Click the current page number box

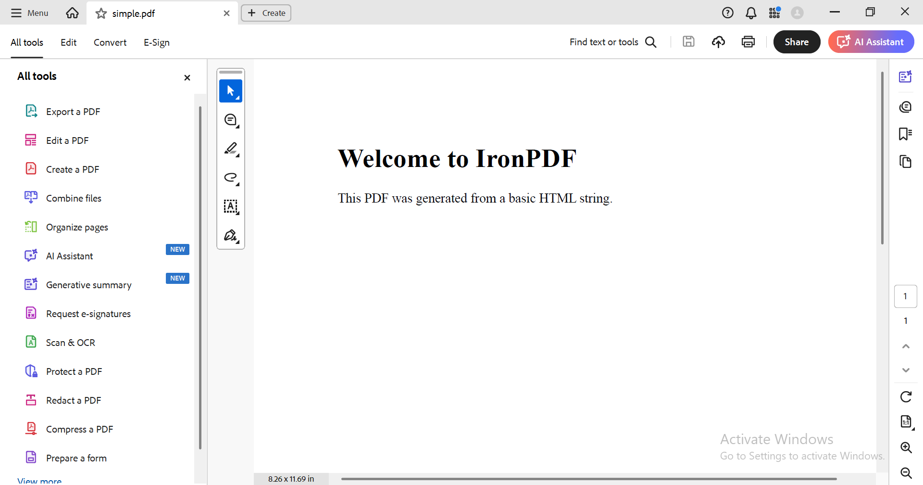pyautogui.click(x=905, y=296)
